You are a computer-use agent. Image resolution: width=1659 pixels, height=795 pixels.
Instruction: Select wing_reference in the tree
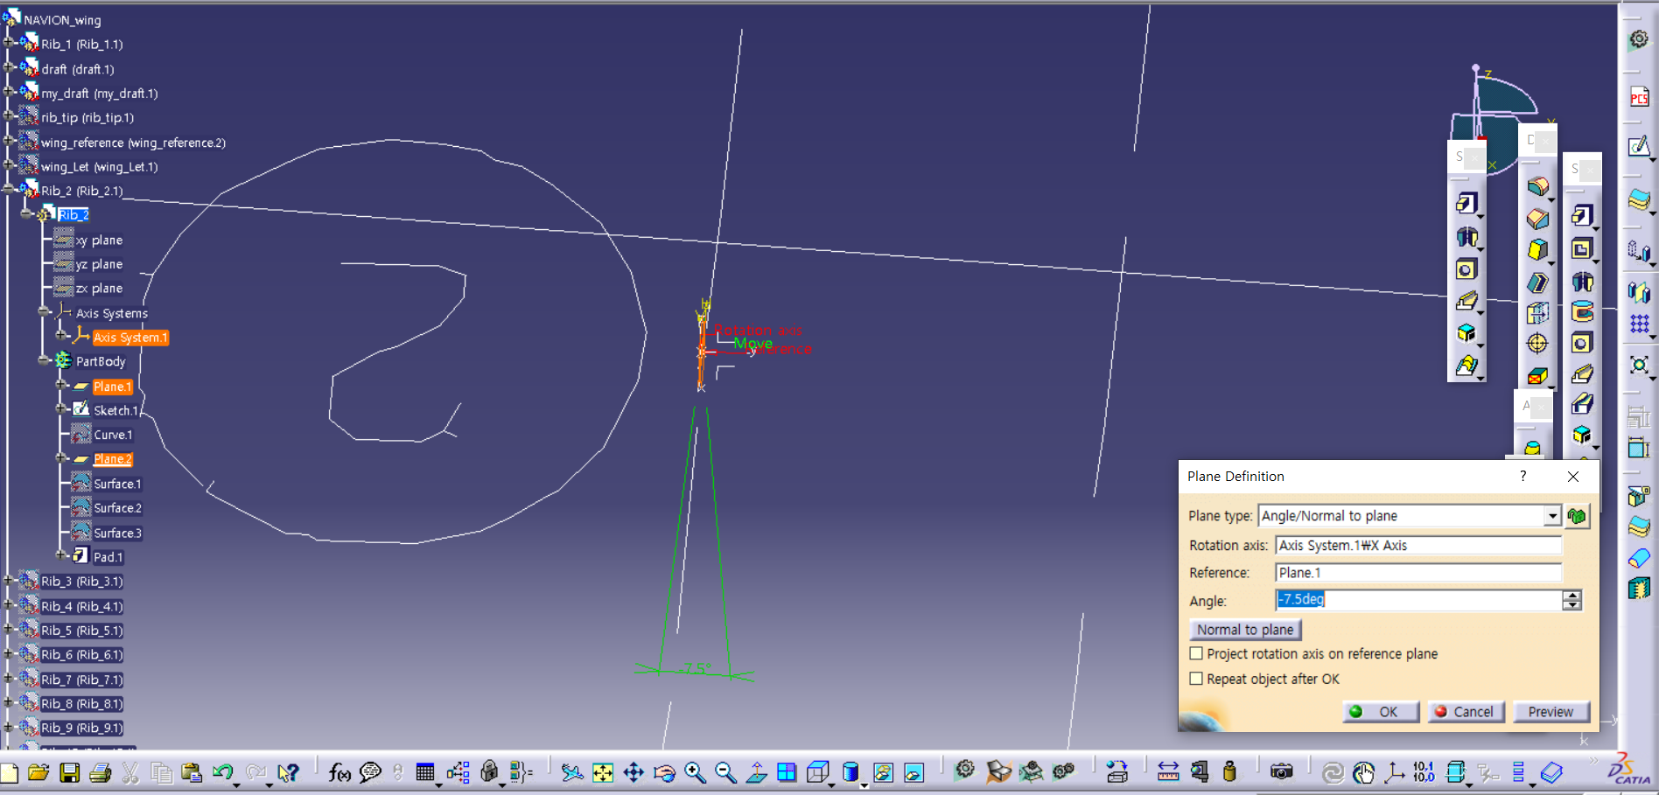[x=133, y=143]
